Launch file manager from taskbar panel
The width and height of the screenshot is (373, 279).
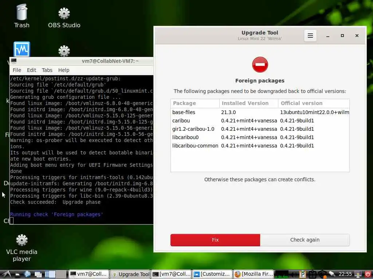tap(17, 274)
